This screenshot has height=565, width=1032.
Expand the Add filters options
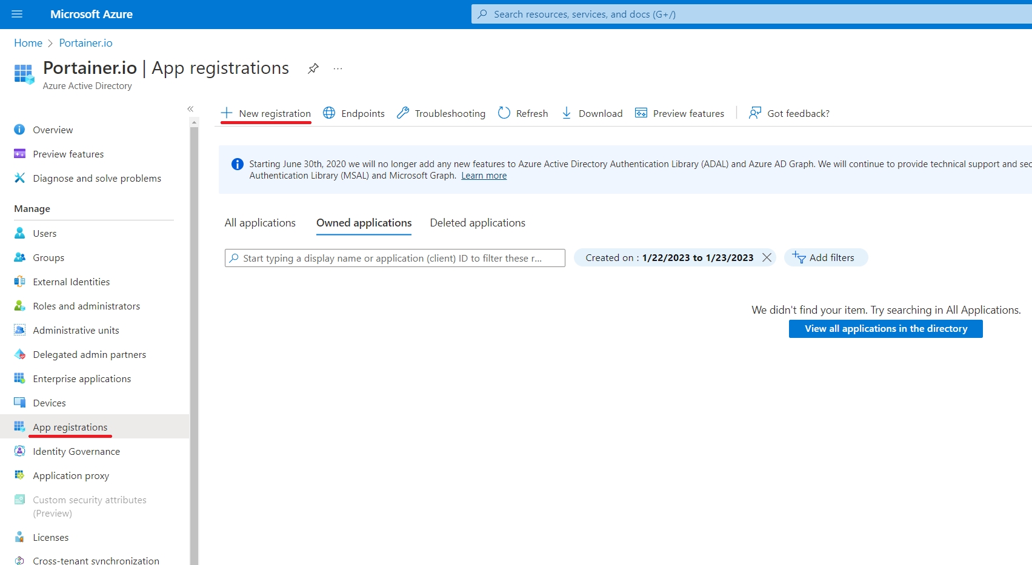click(825, 257)
